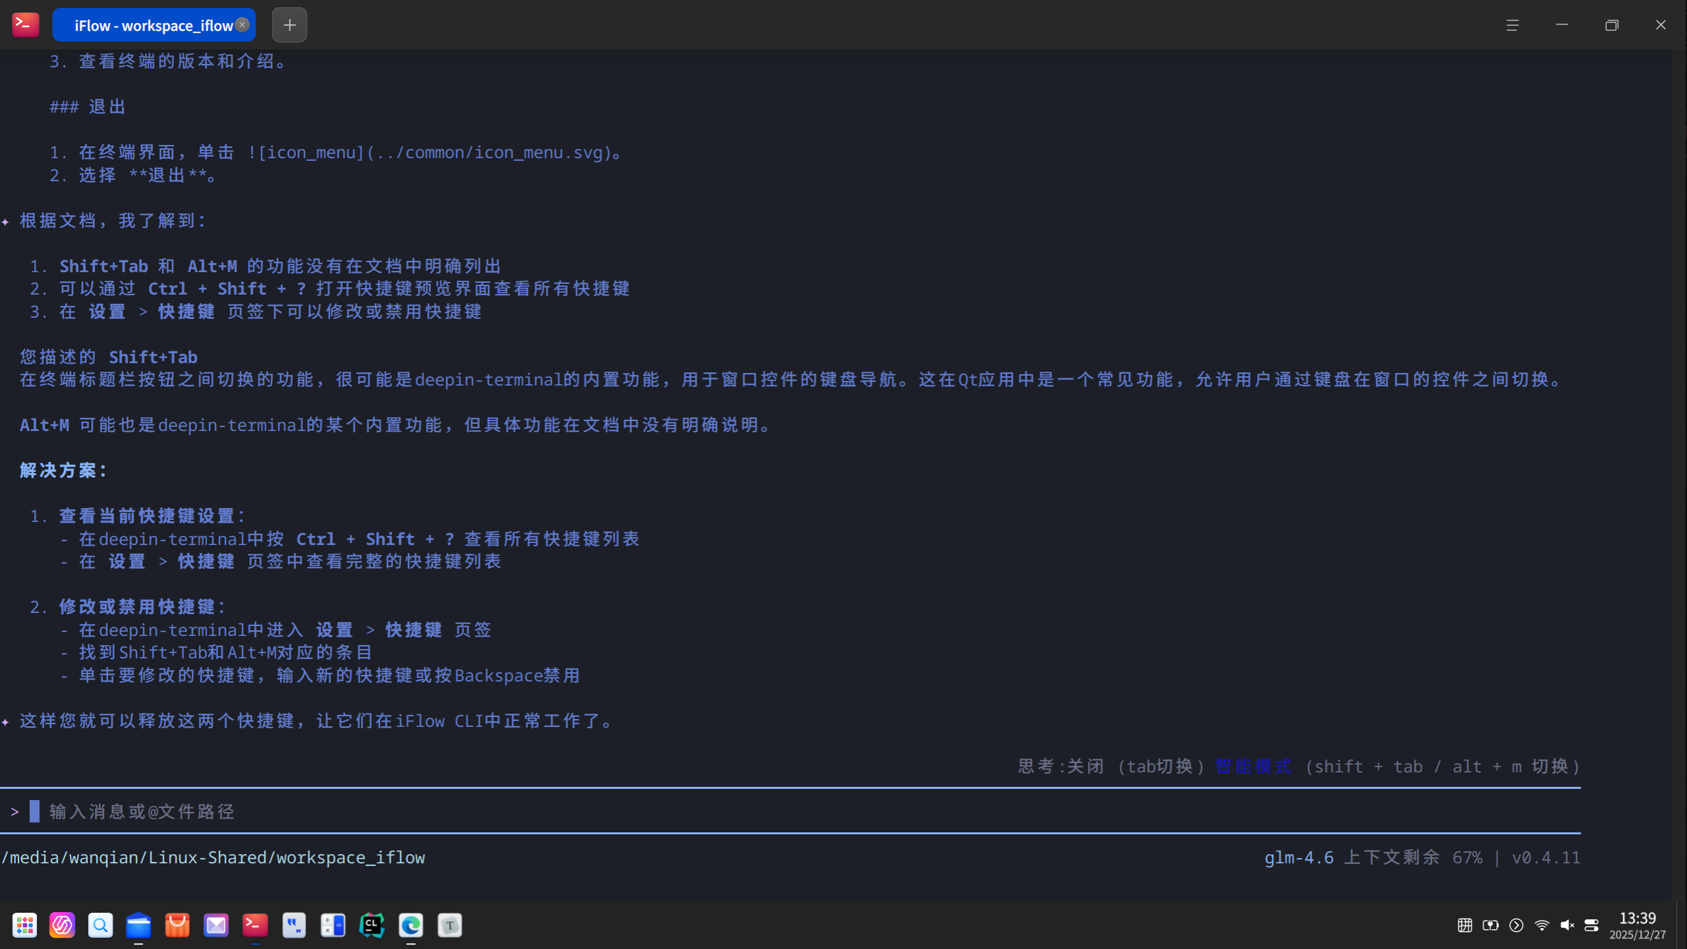Click the terminal logo in the title bar
The height and width of the screenshot is (949, 1687).
coord(25,24)
